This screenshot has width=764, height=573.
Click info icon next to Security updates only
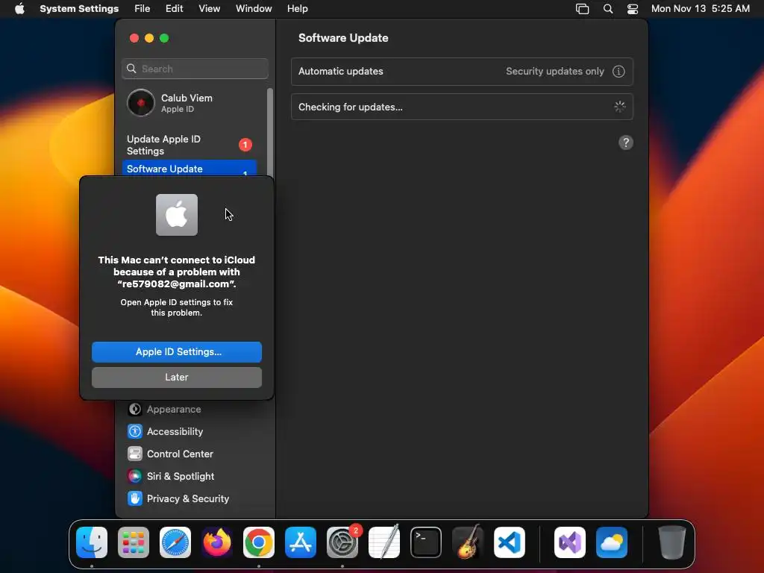[x=619, y=71]
